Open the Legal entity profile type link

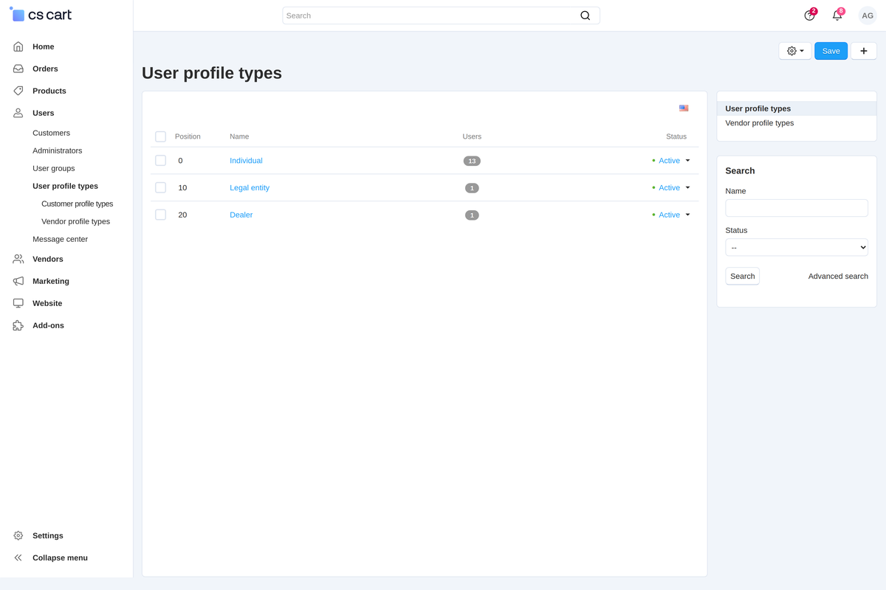point(250,188)
